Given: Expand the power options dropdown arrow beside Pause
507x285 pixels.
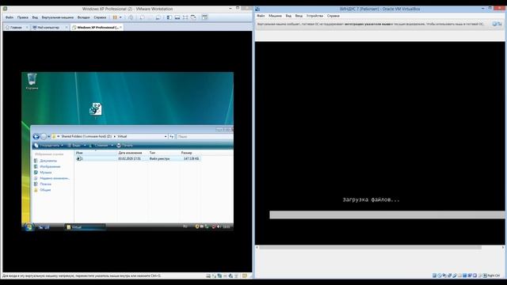Looking at the screenshot, I should point(120,17).
